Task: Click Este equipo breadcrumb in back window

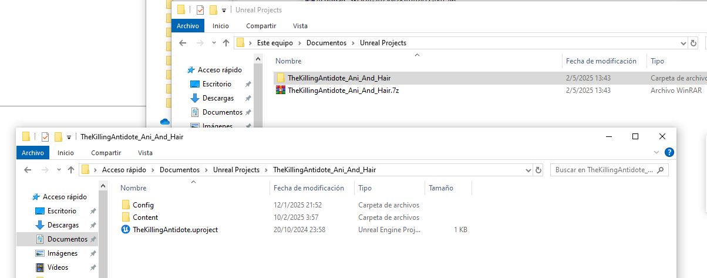Action: [275, 43]
